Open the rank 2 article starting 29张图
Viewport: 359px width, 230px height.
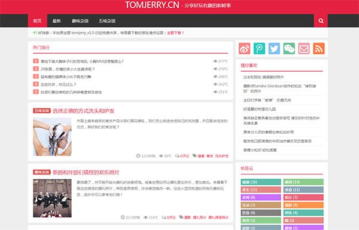pyautogui.click(x=68, y=69)
